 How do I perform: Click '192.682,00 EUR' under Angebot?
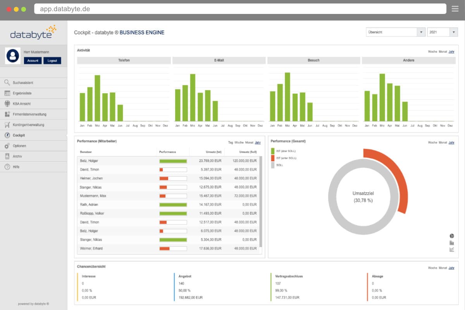(191, 298)
